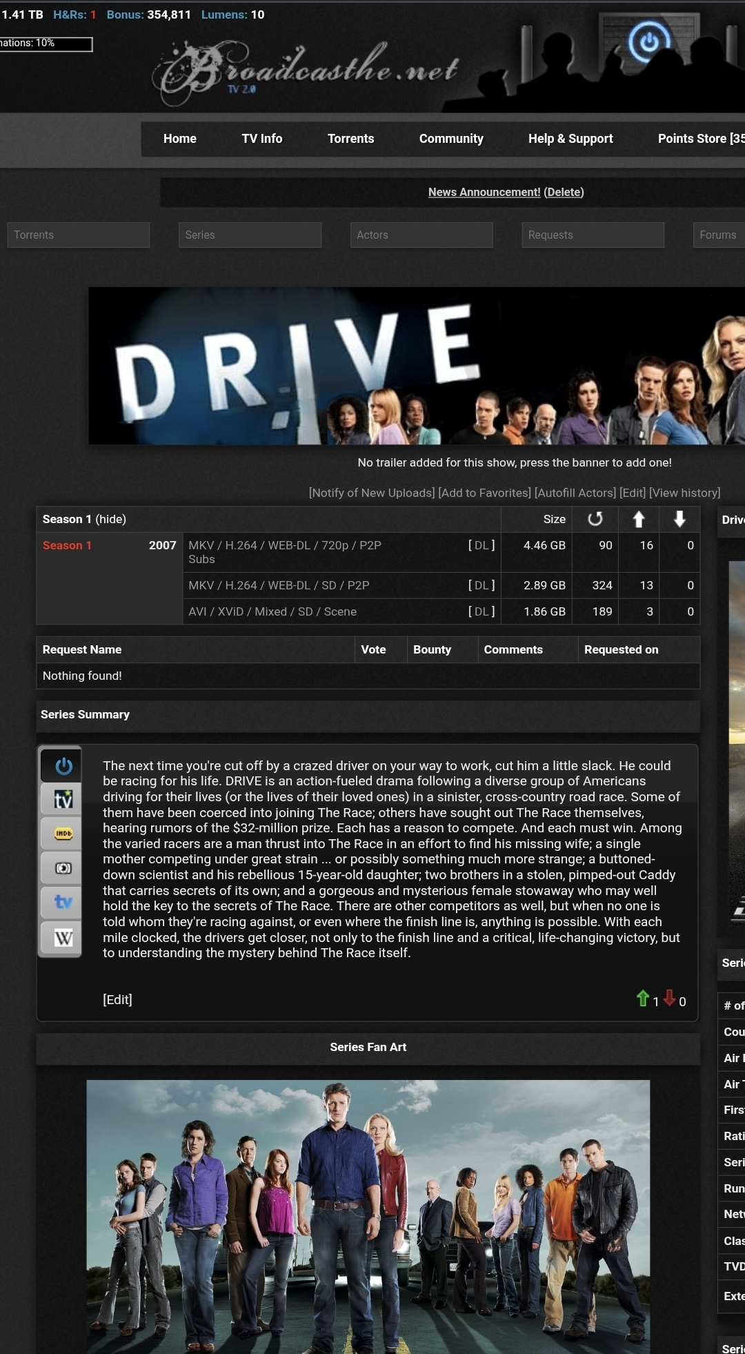The image size is (745, 1354).
Task: Click Notify of New Uploads
Action: point(372,493)
